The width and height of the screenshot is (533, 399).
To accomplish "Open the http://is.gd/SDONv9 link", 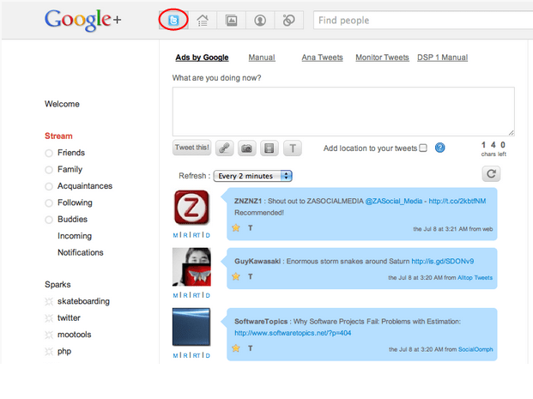I will [x=443, y=261].
